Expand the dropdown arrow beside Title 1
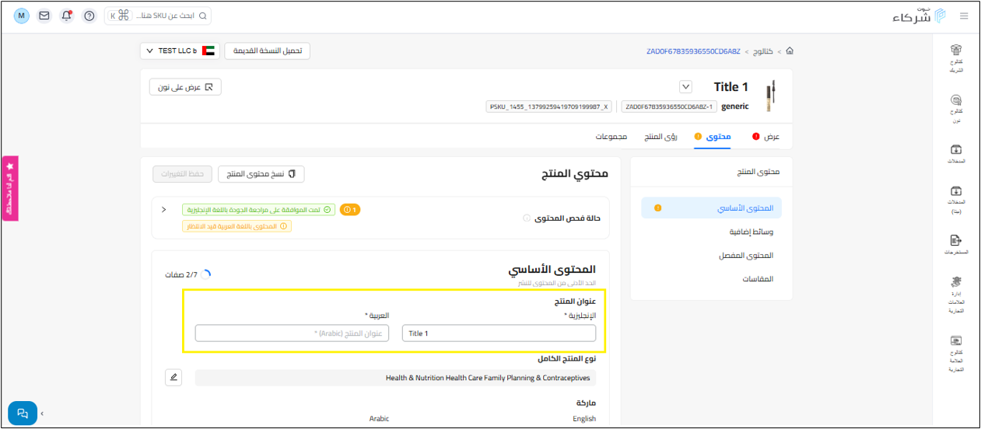The width and height of the screenshot is (981, 429). 685,87
